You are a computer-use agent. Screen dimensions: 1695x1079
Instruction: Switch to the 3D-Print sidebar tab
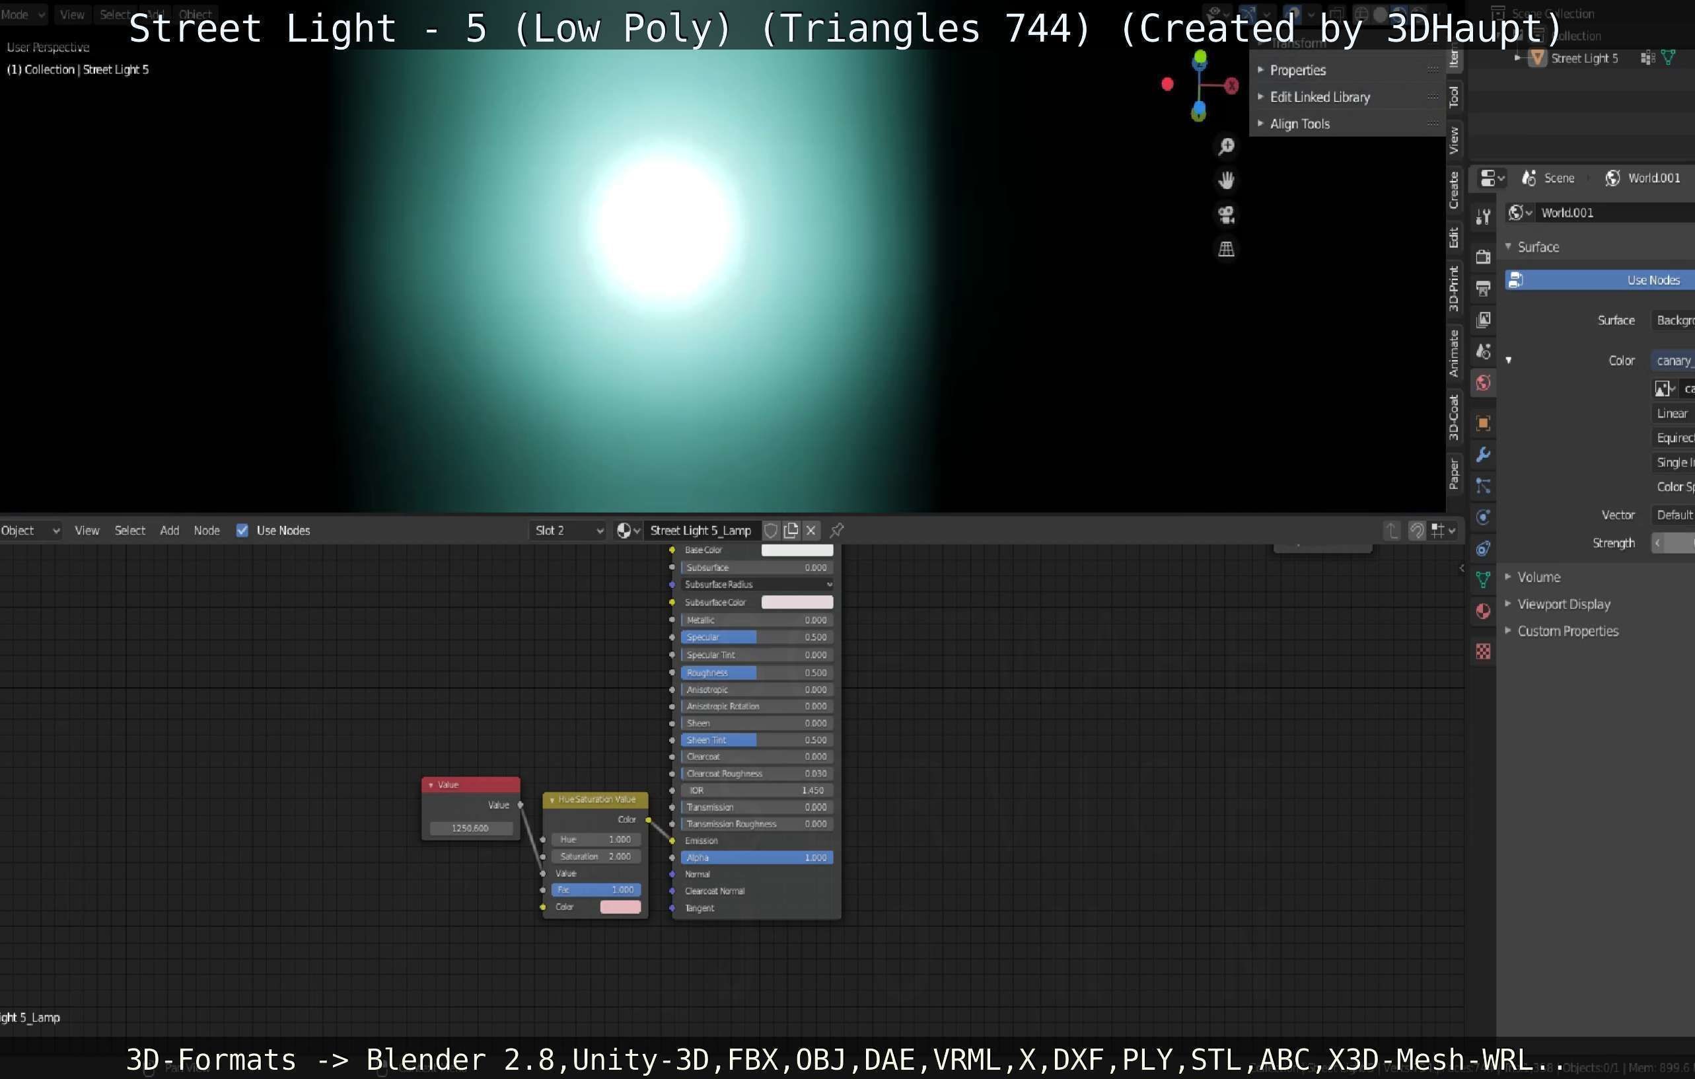coord(1453,289)
